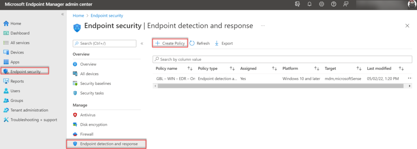Sort by Target column
Screen dimensions: 417x149
pos(359,69)
